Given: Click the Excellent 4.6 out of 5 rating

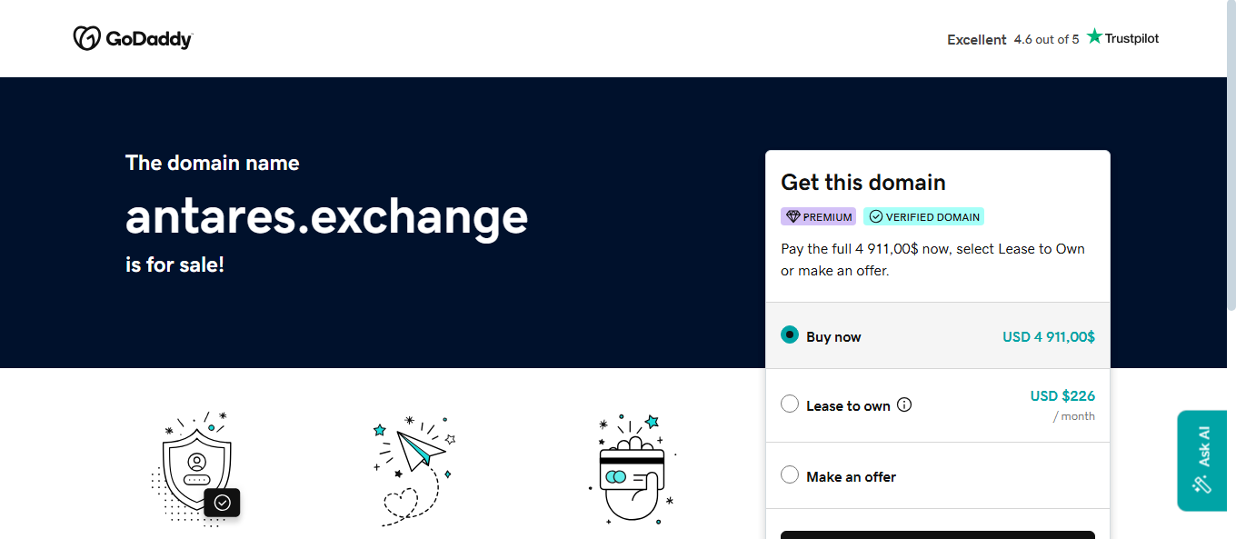Looking at the screenshot, I should 1013,39.
